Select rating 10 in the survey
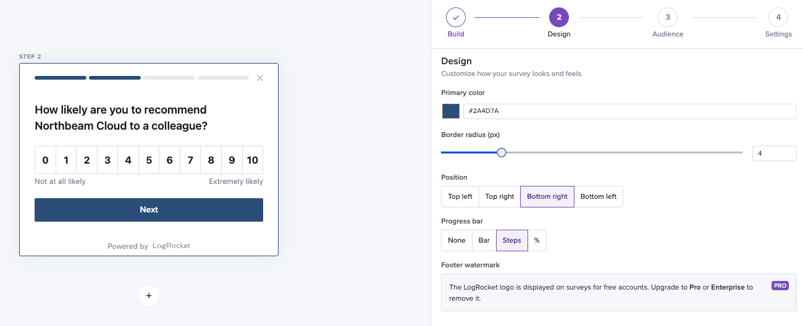The width and height of the screenshot is (803, 326). (252, 160)
